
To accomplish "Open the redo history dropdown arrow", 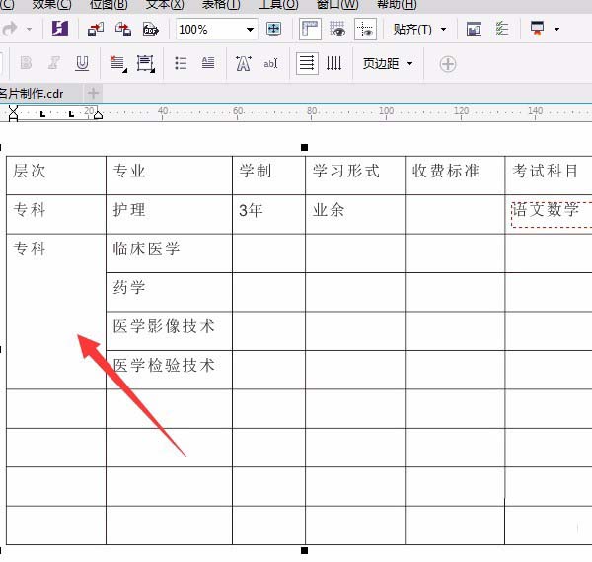I will point(29,29).
